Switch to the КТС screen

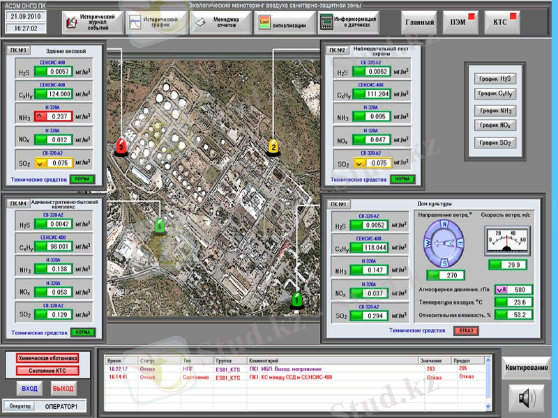point(502,23)
